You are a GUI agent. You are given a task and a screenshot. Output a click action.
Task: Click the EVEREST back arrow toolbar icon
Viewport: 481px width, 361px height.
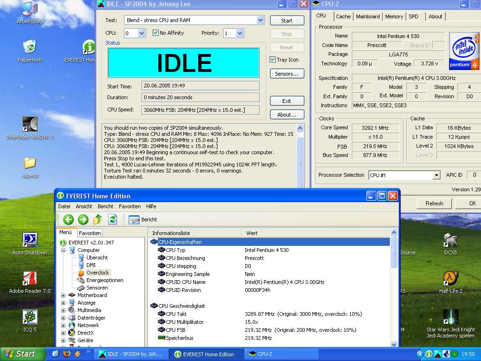69,220
